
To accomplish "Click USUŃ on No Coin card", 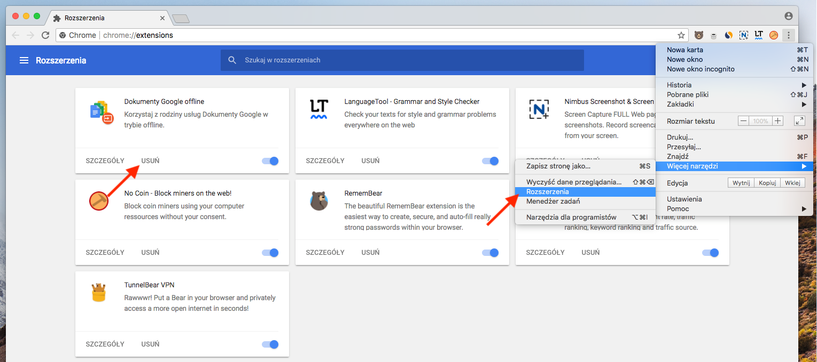I will pyautogui.click(x=150, y=253).
